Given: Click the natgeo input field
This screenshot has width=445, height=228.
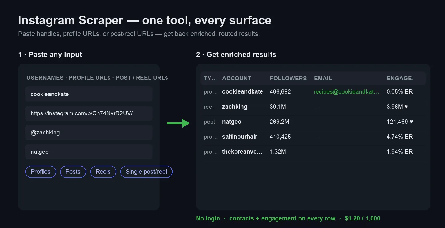Looking at the screenshot, I should click(89, 151).
